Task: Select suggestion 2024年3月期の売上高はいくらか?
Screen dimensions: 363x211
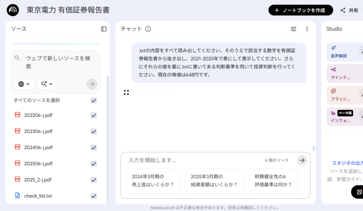Action: point(153,181)
